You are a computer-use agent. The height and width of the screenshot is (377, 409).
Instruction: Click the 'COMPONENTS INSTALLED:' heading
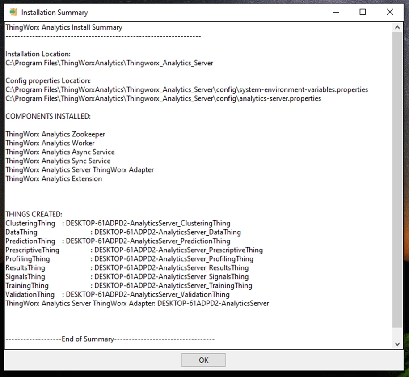tap(48, 116)
